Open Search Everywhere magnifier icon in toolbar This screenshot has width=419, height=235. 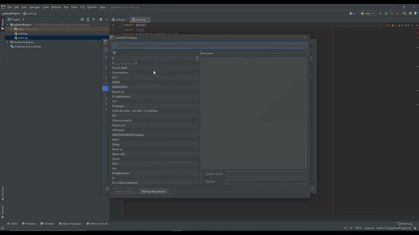click(x=405, y=13)
